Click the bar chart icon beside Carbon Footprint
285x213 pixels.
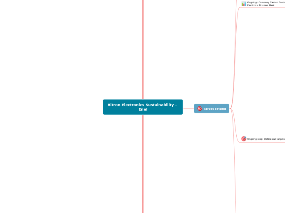pos(244,4)
